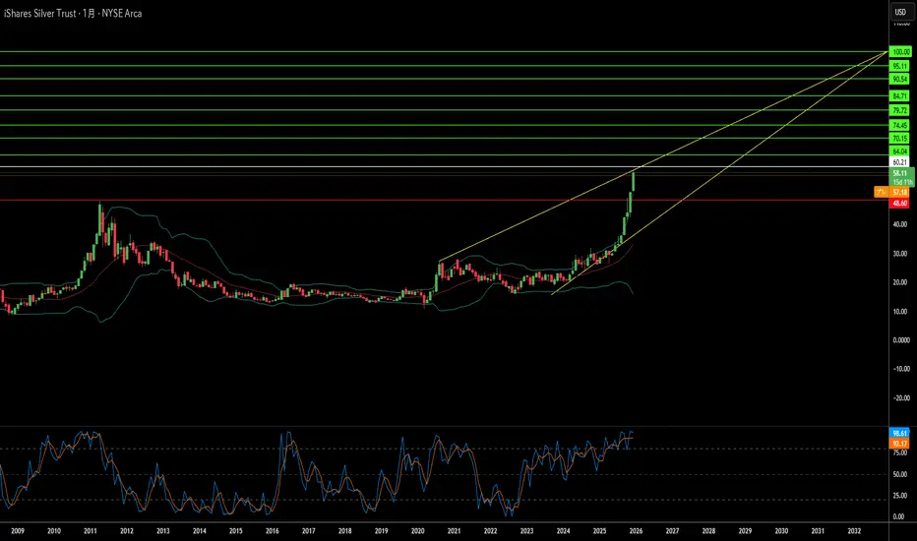The width and height of the screenshot is (917, 541).
Task: Click the 2018 year on time axis
Action: 345,531
